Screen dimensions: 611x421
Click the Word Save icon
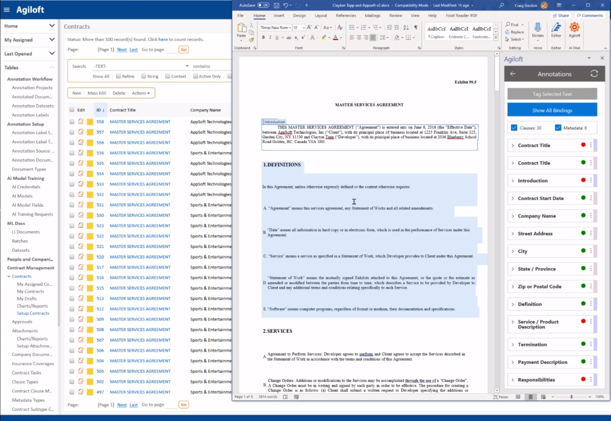276,5
